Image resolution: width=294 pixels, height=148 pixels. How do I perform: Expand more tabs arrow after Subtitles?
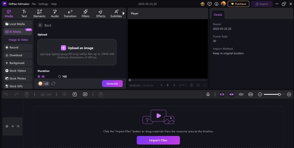tap(123, 13)
